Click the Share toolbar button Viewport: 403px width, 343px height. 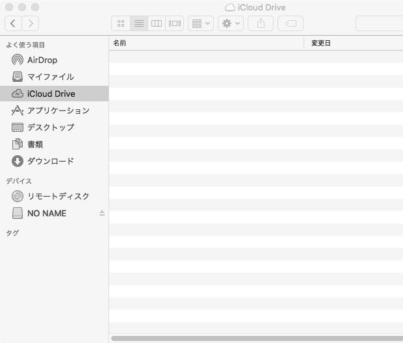point(261,23)
